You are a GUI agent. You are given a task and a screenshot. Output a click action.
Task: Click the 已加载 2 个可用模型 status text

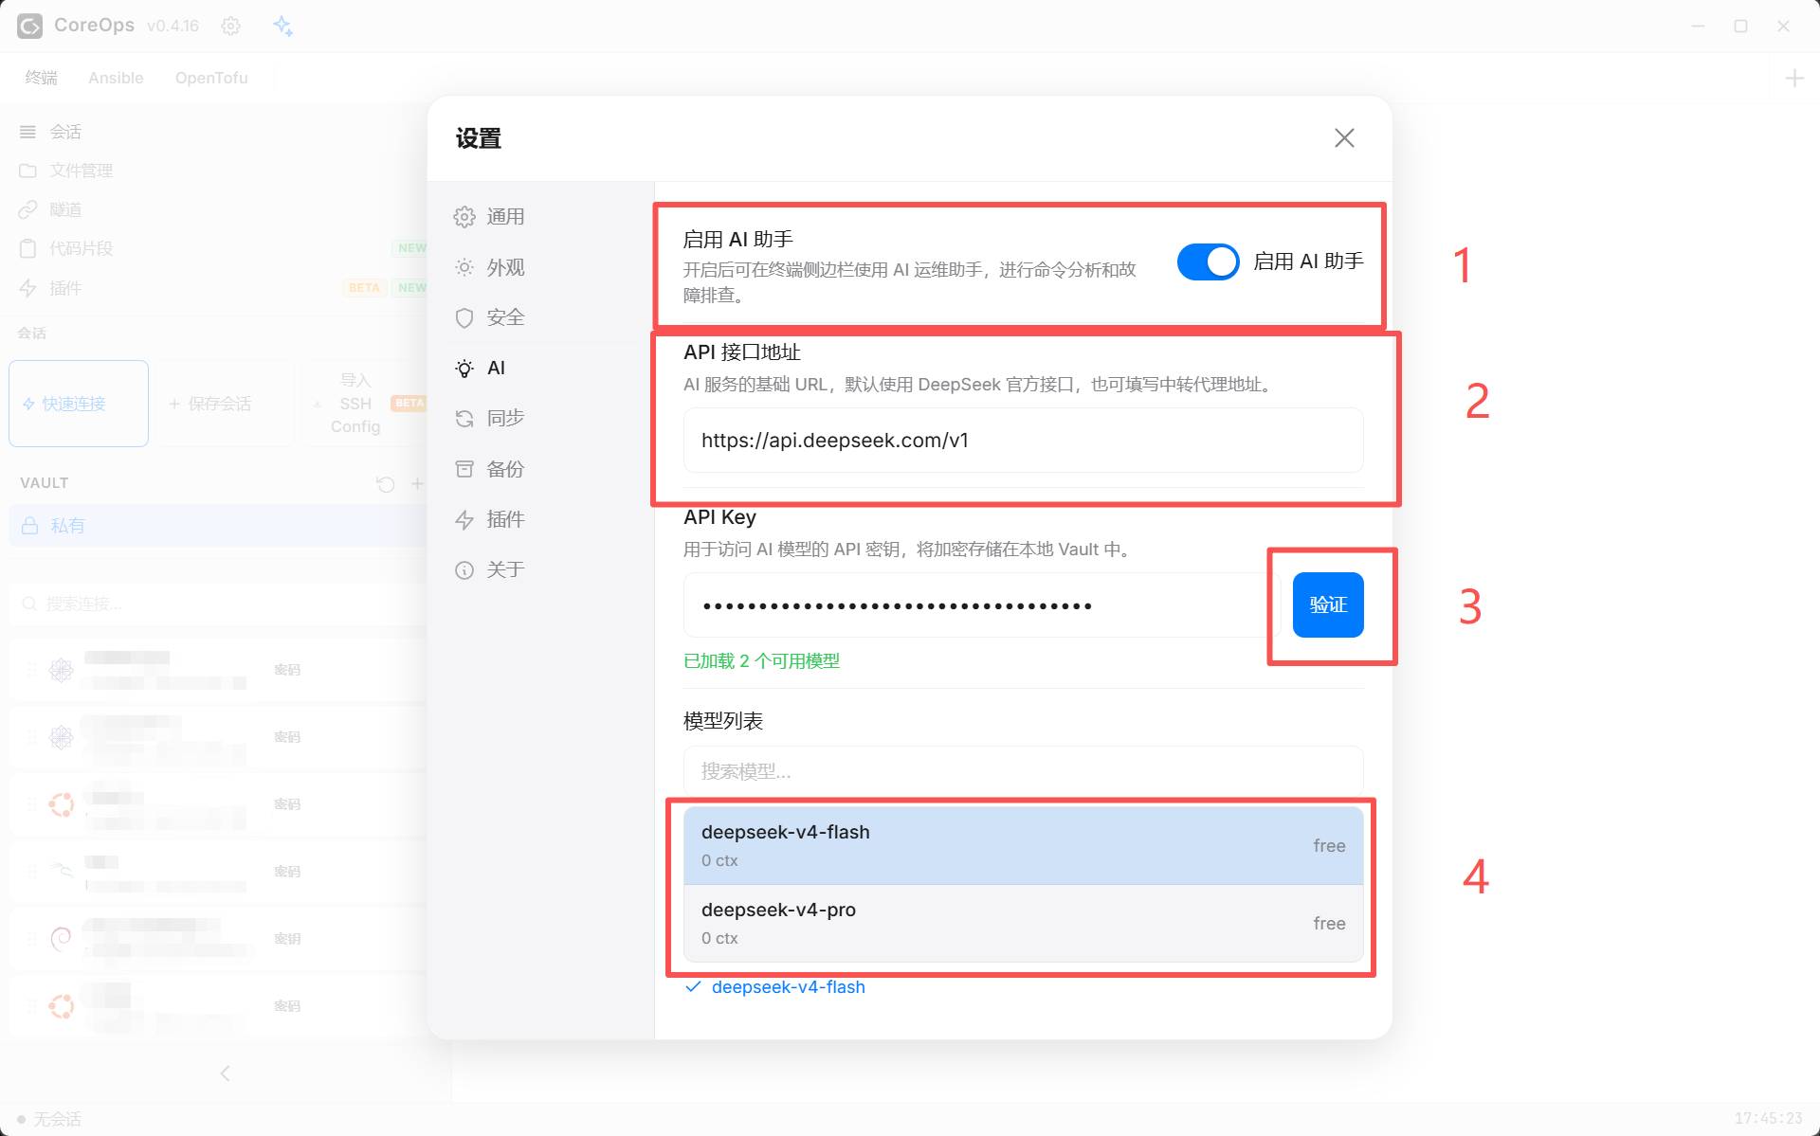pyautogui.click(x=761, y=661)
